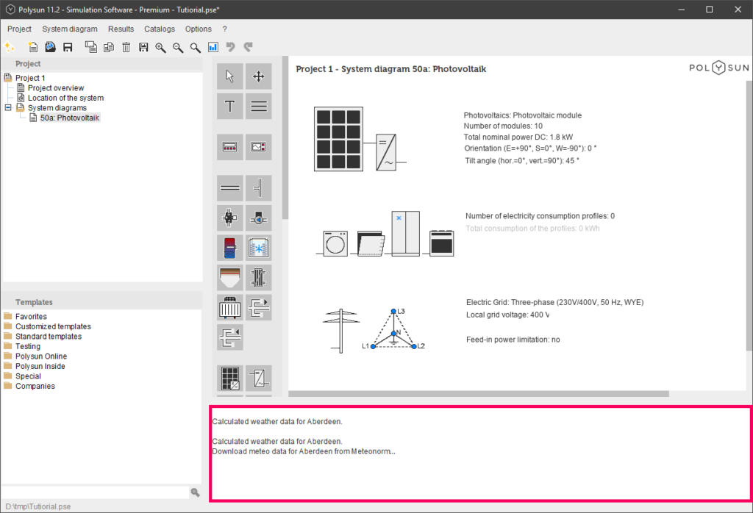Screen dimensions: 753x513
Task: Click the delete trash can icon
Action: [x=126, y=47]
